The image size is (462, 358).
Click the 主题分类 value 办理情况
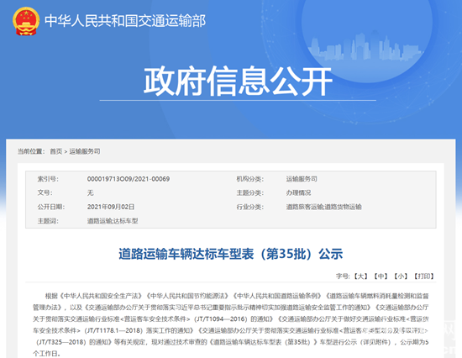[x=298, y=192]
